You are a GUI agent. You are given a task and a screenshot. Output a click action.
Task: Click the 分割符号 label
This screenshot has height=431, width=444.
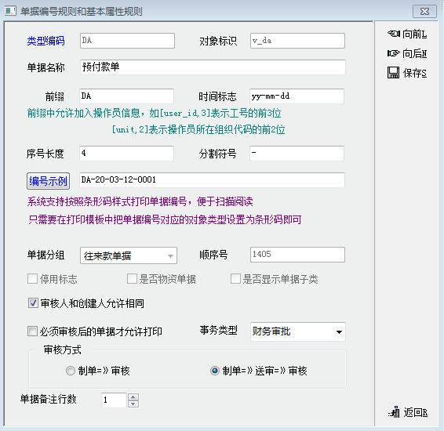(217, 154)
